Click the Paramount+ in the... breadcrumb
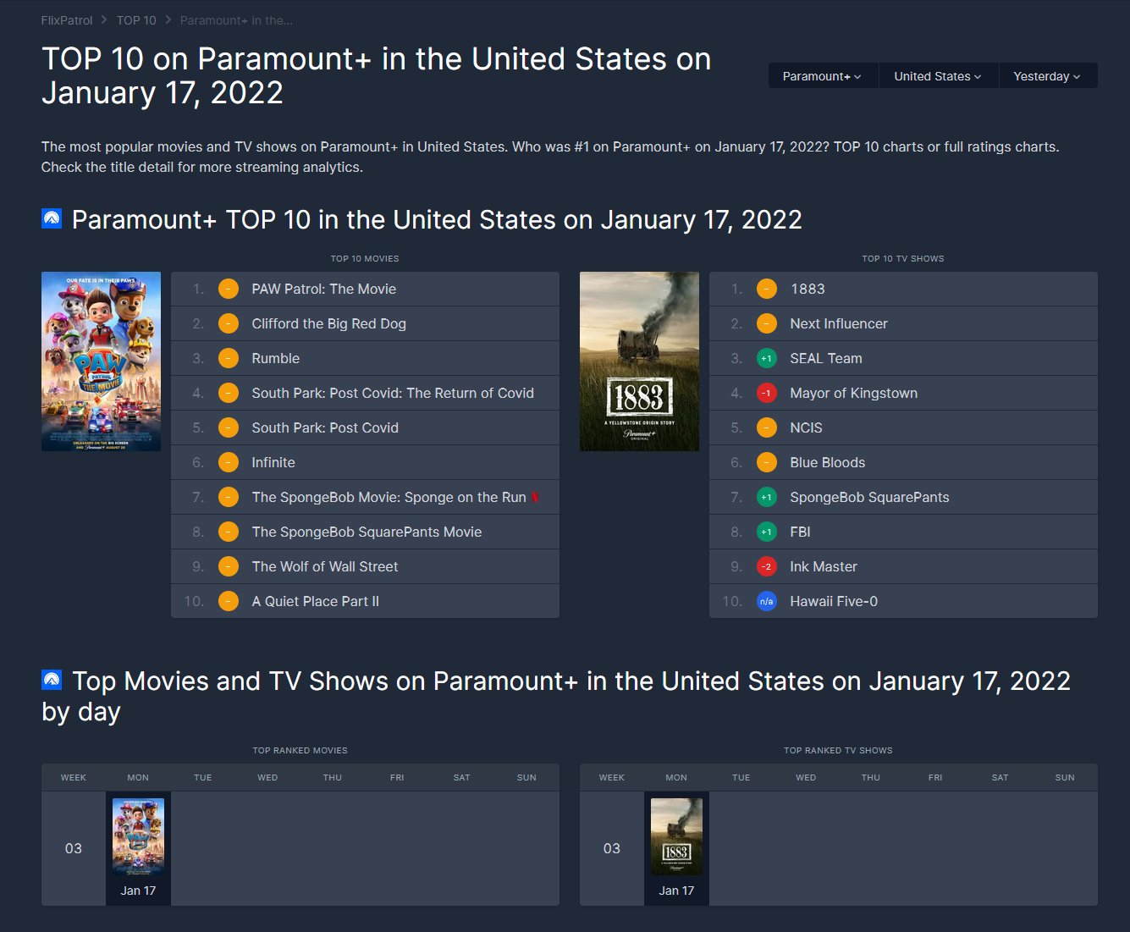The width and height of the screenshot is (1130, 932). [x=236, y=20]
